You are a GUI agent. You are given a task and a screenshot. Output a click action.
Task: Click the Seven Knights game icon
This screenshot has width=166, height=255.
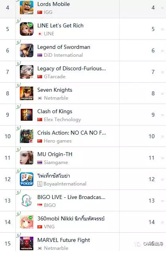click(x=27, y=93)
